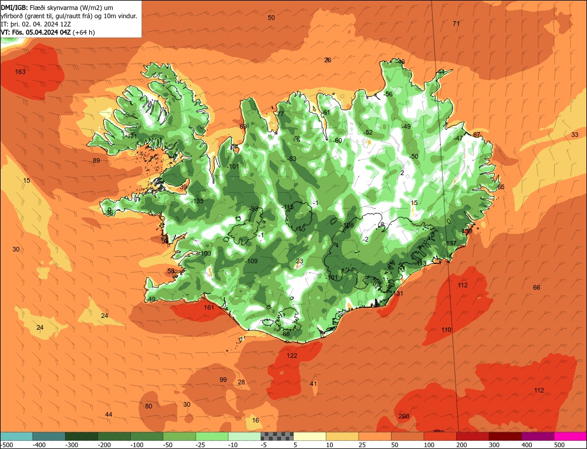Click the dark maroon 300 to 400 swatch
This screenshot has width=587, height=449.
coord(505,436)
